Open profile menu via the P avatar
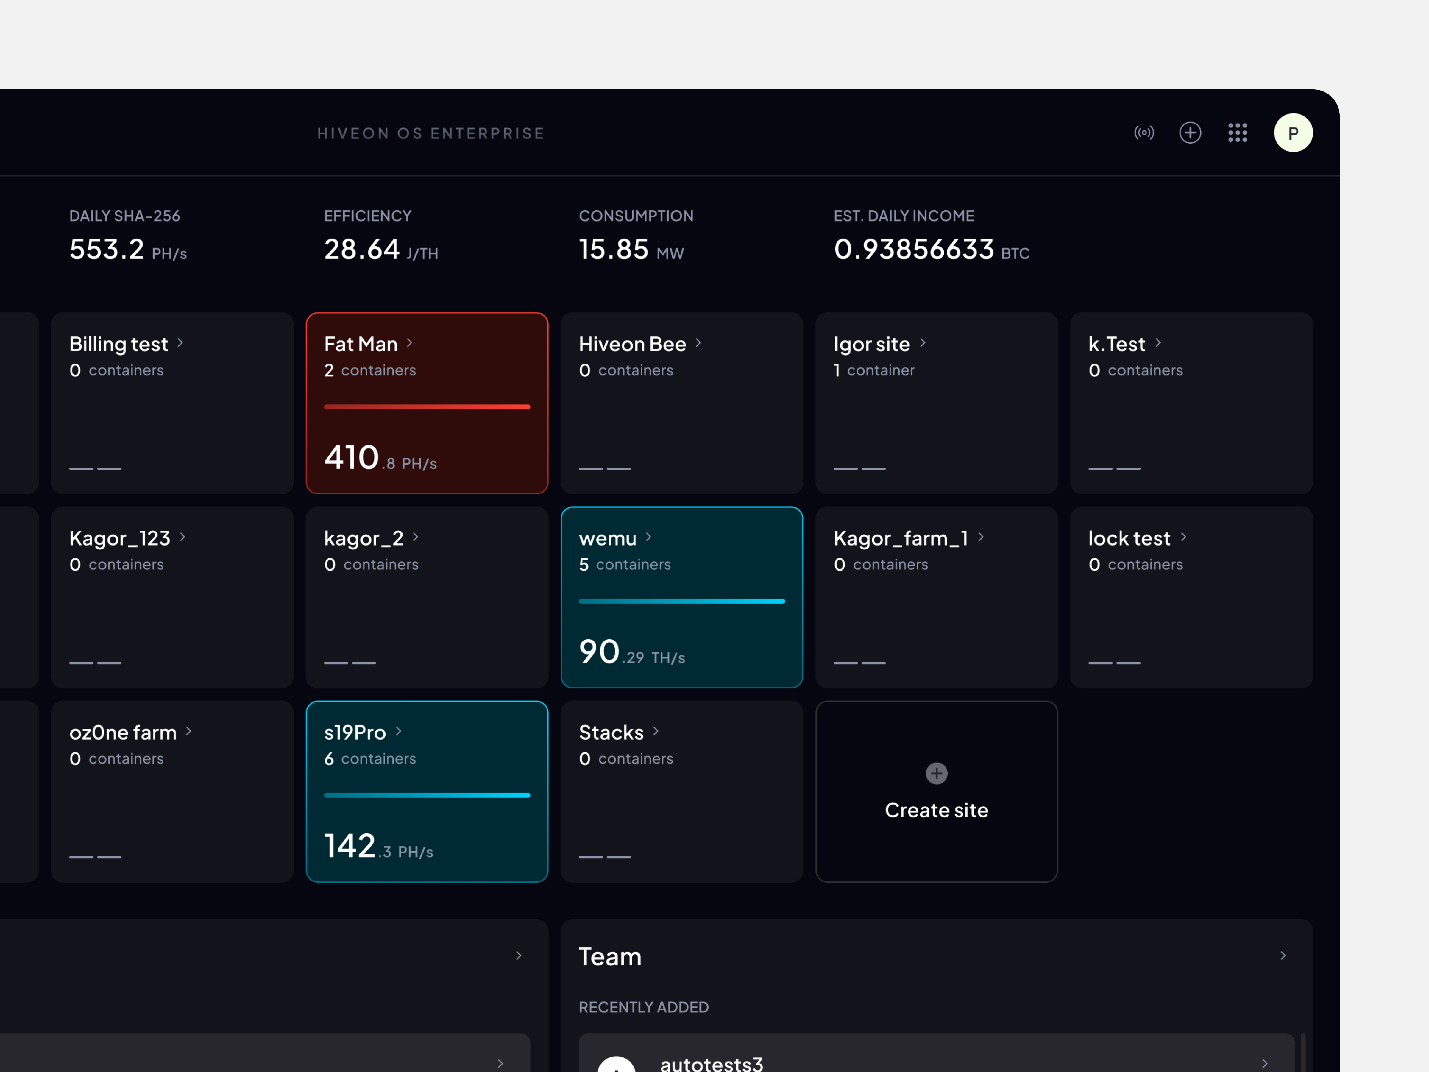The width and height of the screenshot is (1429, 1072). 1293,133
